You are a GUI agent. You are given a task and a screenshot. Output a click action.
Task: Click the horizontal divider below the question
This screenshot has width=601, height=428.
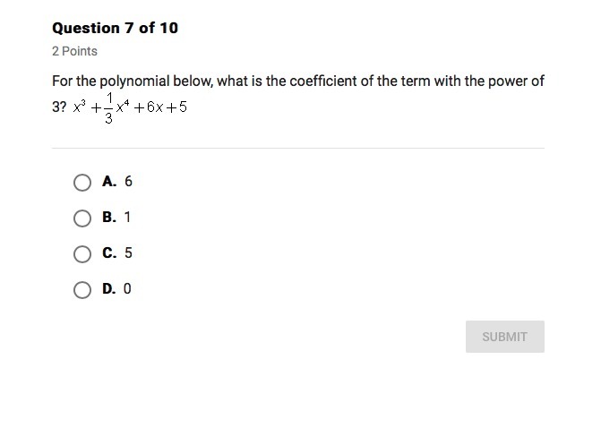click(297, 148)
